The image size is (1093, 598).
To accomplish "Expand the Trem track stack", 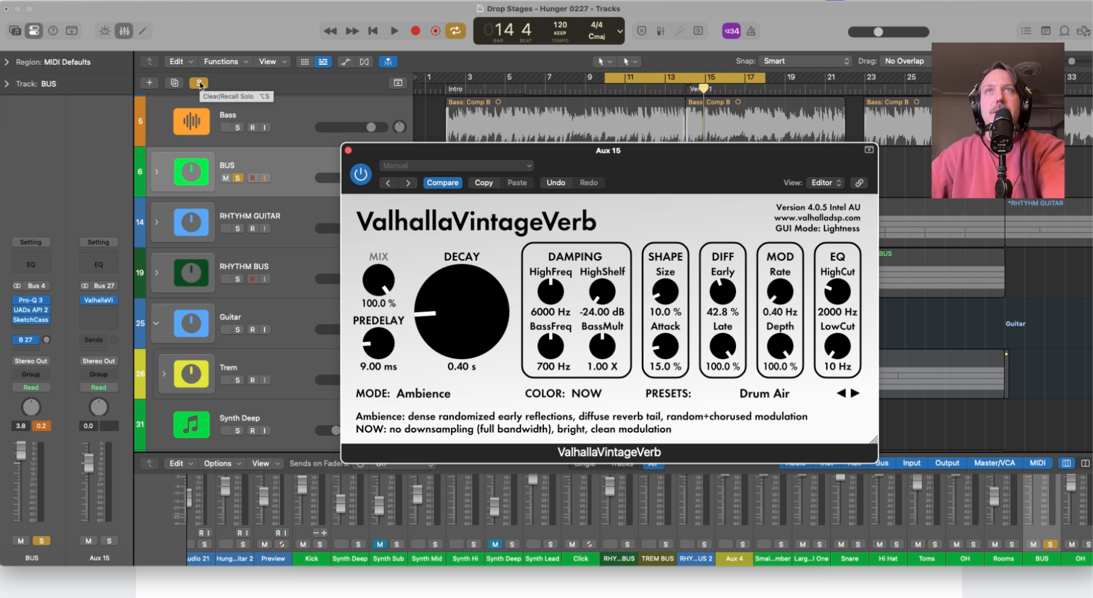I will [164, 374].
